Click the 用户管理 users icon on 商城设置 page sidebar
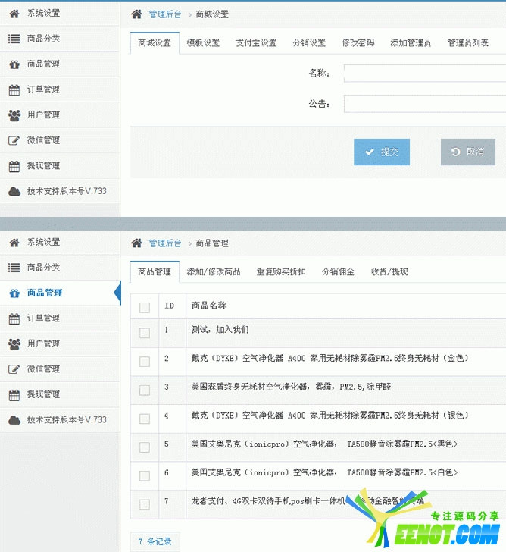 click(x=14, y=115)
